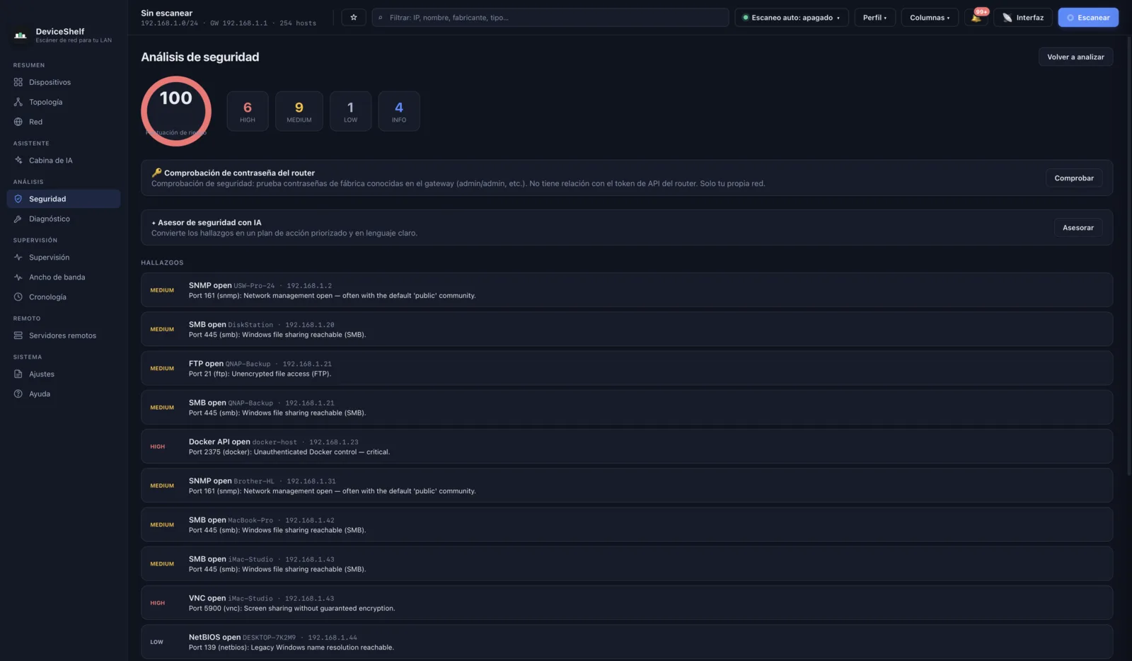The image size is (1132, 661).
Task: Click the Asesorar button
Action: coord(1078,228)
